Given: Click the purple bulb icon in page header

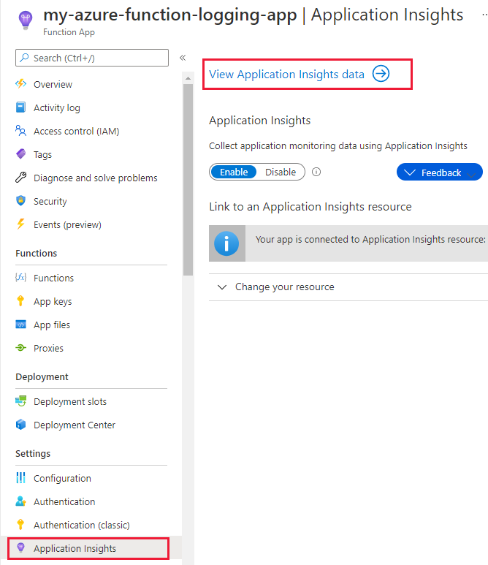Looking at the screenshot, I should click(26, 20).
